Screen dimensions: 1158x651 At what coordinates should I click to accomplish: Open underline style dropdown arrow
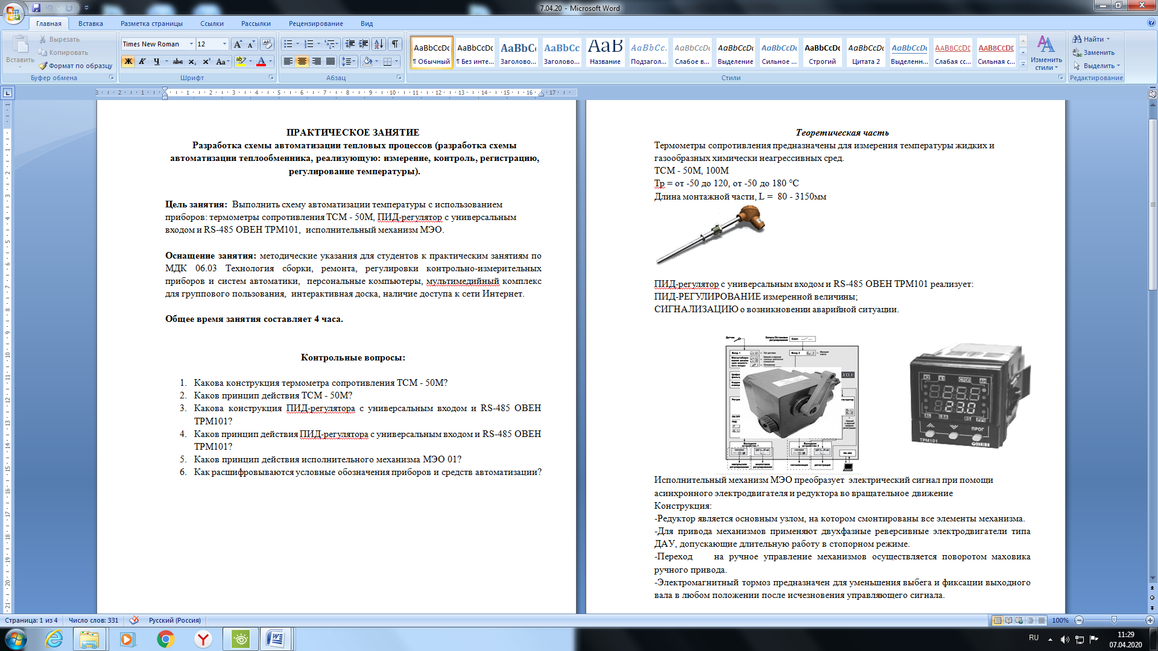click(166, 61)
